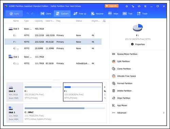Click the refresh icon in title bar
The width and height of the screenshot is (170, 129).
(139, 6)
